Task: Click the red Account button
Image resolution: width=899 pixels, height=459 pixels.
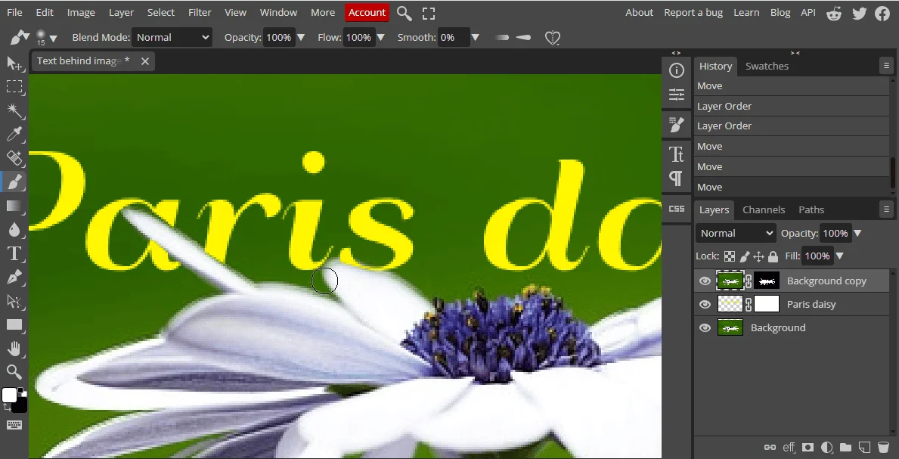Action: [367, 13]
